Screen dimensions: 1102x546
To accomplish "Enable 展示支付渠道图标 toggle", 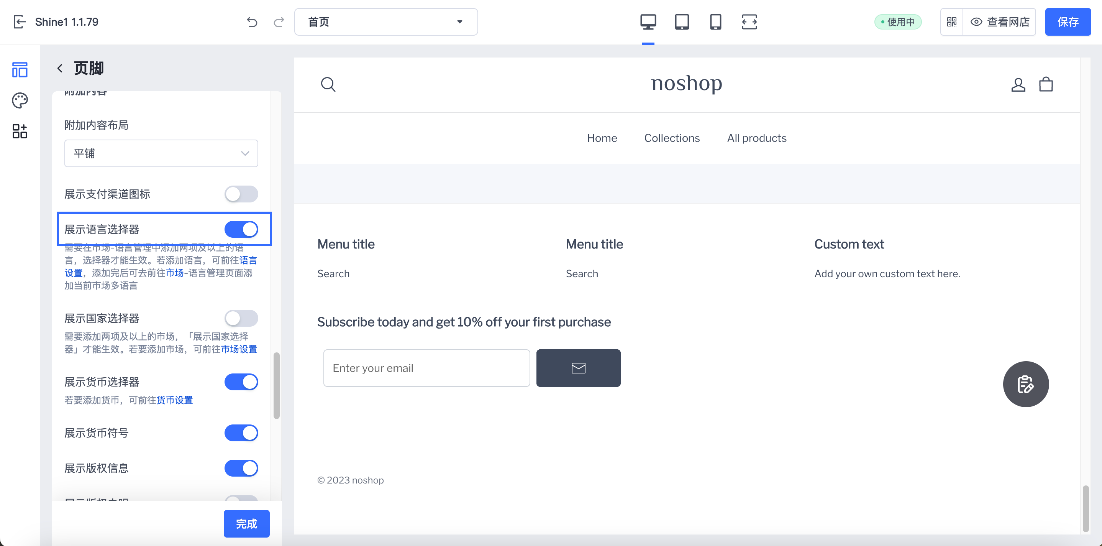I will (x=241, y=194).
